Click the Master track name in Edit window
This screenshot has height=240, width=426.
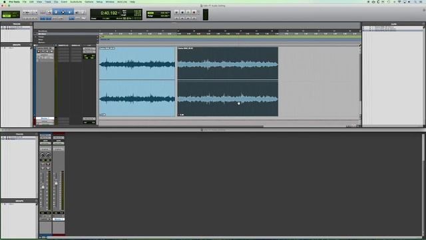pos(45,118)
